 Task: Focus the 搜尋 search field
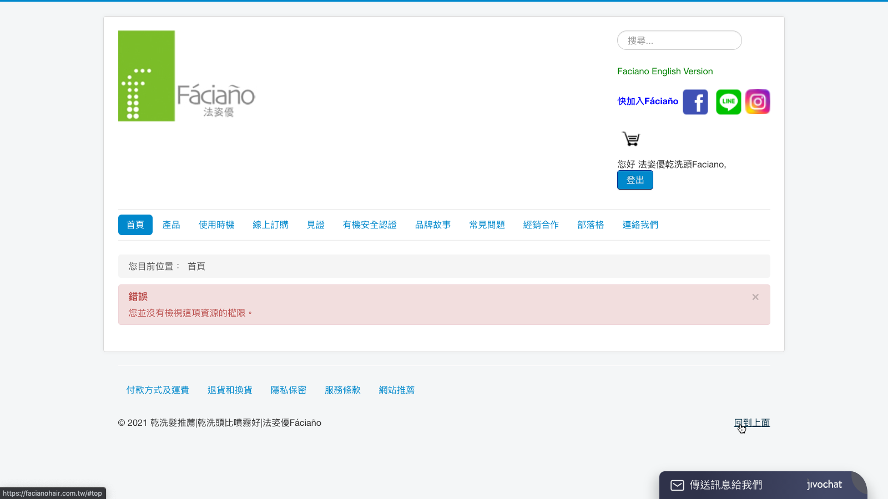click(x=679, y=40)
